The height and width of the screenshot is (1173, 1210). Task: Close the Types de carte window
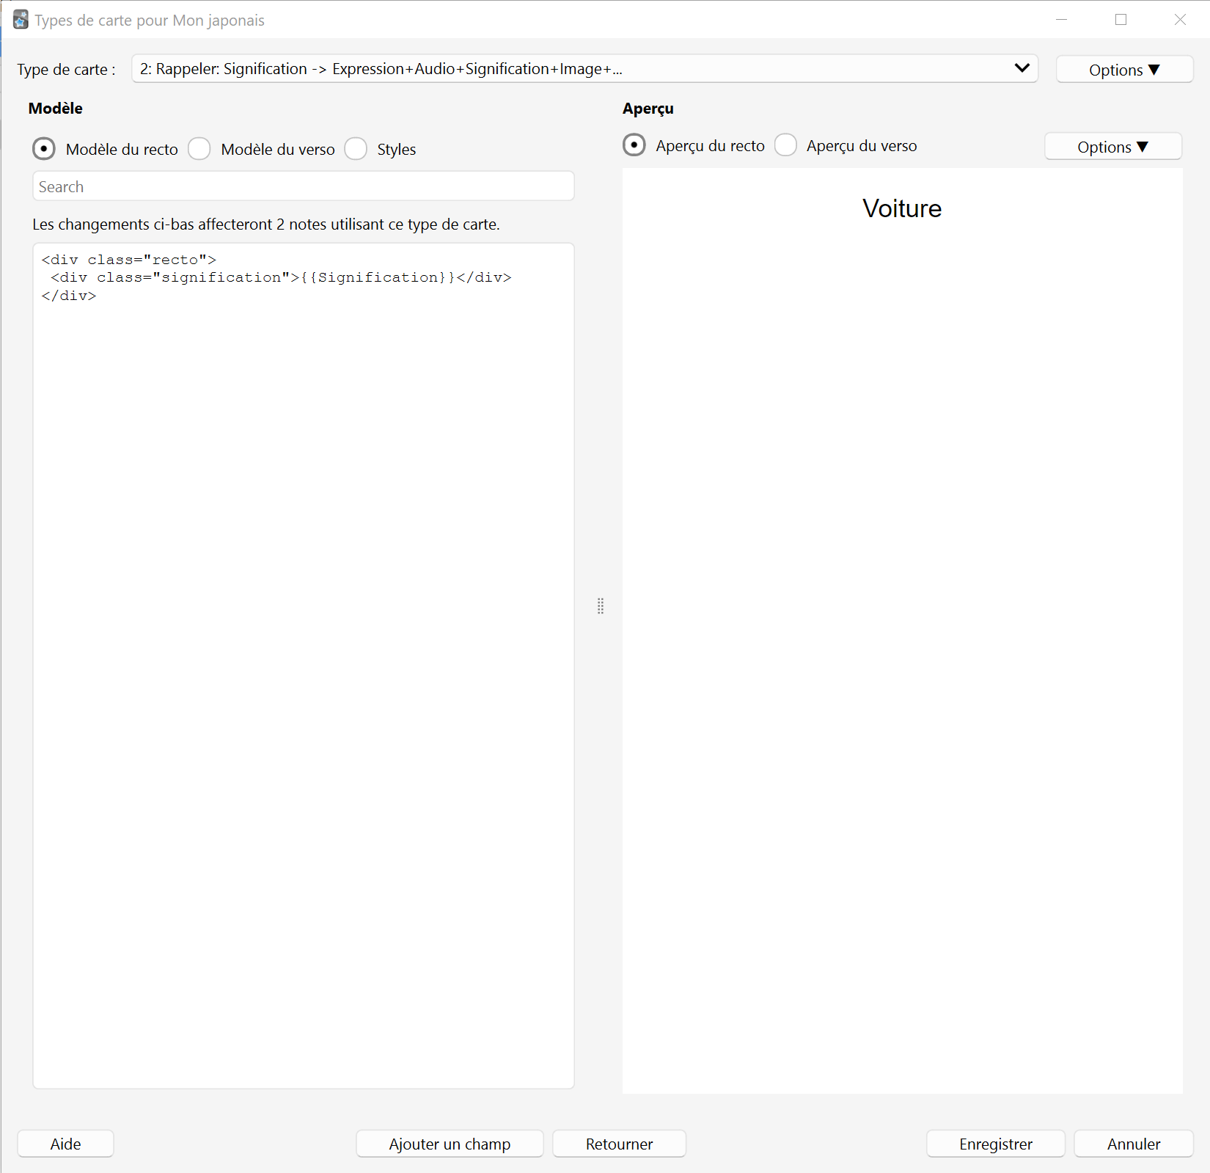pyautogui.click(x=1180, y=20)
